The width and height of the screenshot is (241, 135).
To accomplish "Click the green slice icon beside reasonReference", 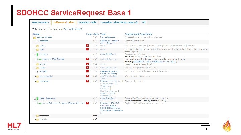I will (x=37, y=99).
